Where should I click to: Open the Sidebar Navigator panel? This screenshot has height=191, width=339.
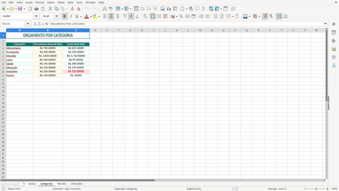click(334, 57)
